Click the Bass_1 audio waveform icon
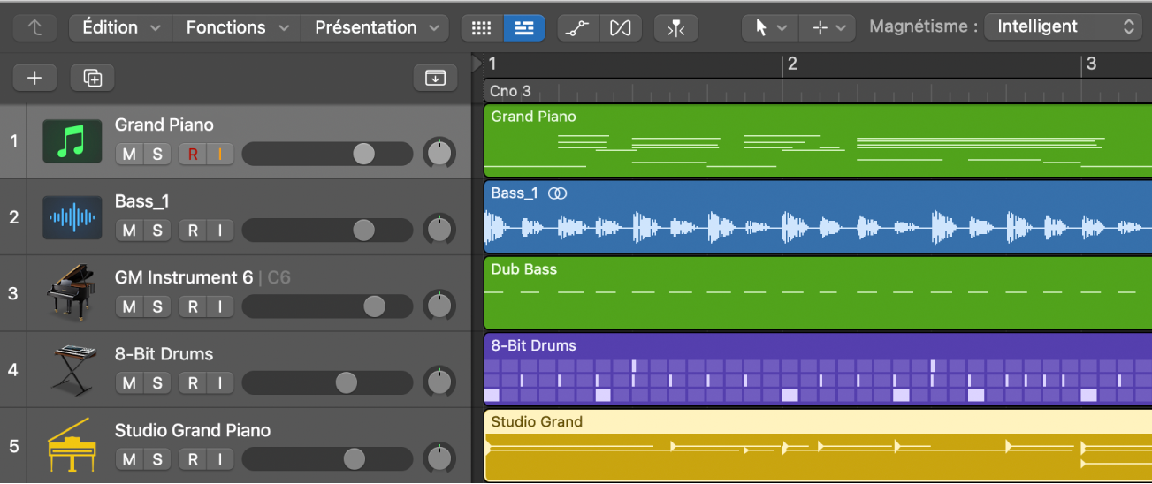Screen dimensions: 1152x484 72,217
